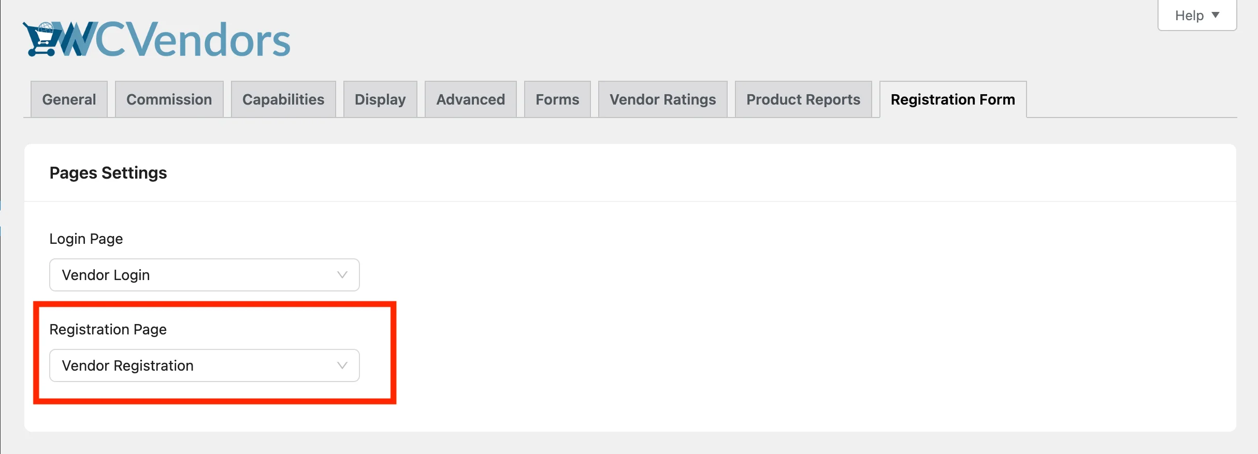Image resolution: width=1258 pixels, height=454 pixels.
Task: Click the Pages Settings heading
Action: [x=108, y=173]
